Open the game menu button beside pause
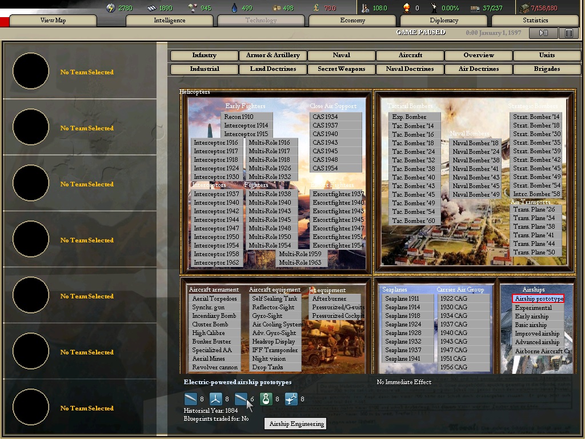The width and height of the screenshot is (585, 439). 569,33
